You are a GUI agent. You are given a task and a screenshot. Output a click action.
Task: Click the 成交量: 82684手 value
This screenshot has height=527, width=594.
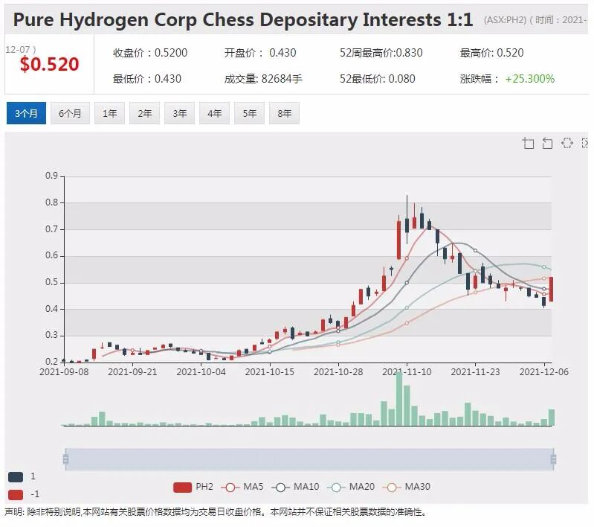pos(263,79)
